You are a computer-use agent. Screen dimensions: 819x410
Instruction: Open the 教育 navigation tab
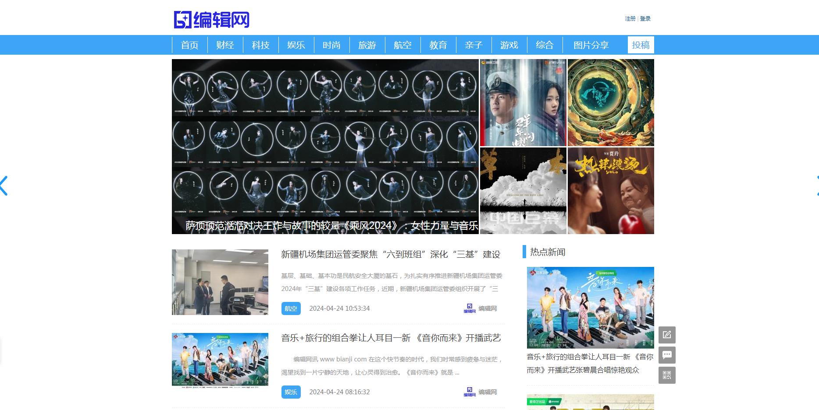[x=438, y=45]
